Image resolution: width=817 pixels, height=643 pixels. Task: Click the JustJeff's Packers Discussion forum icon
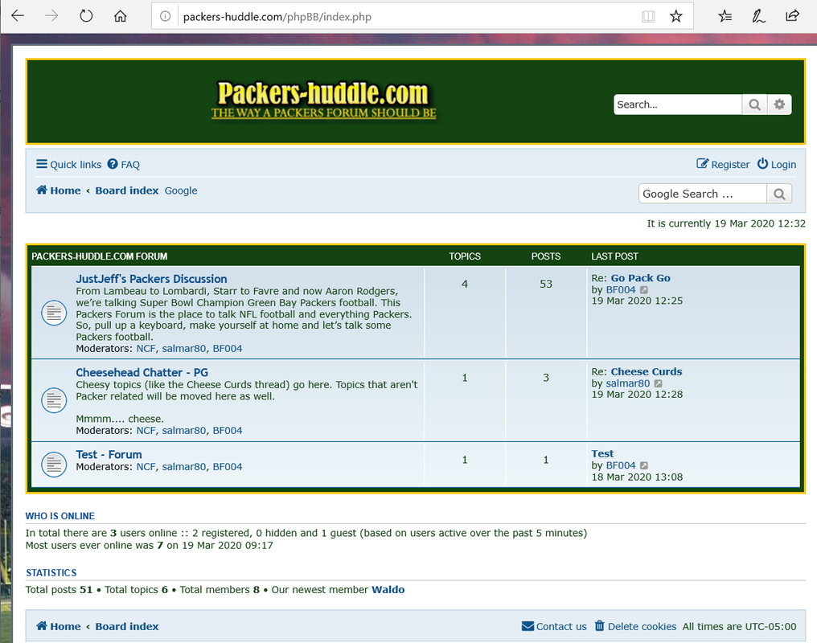54,313
